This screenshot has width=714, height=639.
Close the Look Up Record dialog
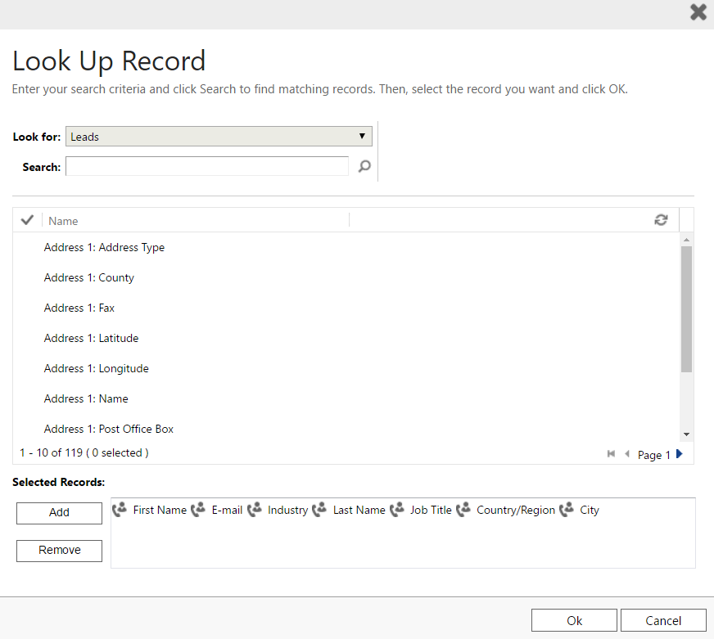coord(698,12)
